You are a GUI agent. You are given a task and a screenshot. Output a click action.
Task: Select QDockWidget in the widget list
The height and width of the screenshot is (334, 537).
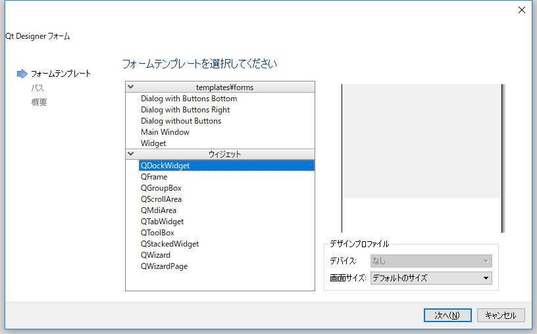pyautogui.click(x=165, y=166)
